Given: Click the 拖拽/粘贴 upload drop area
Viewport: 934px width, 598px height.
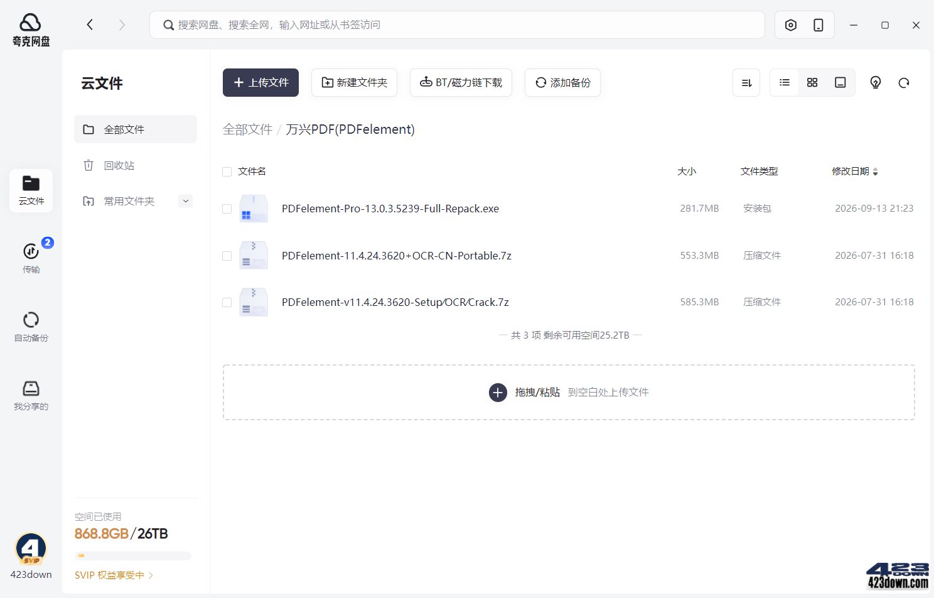Looking at the screenshot, I should [x=569, y=393].
